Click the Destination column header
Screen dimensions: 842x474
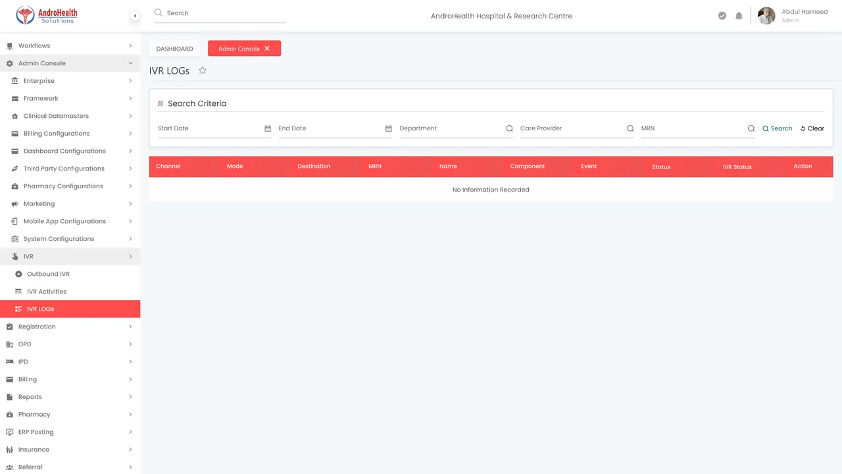[x=314, y=167]
